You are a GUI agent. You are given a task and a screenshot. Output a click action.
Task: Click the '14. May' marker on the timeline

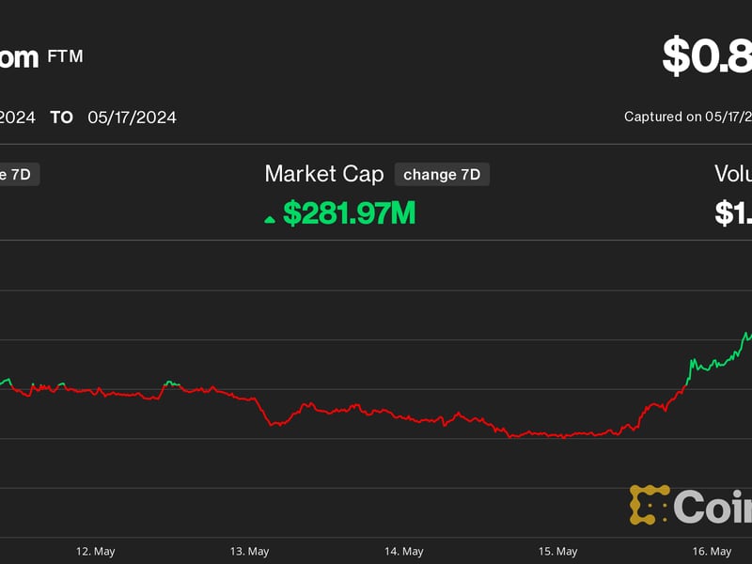coord(404,551)
